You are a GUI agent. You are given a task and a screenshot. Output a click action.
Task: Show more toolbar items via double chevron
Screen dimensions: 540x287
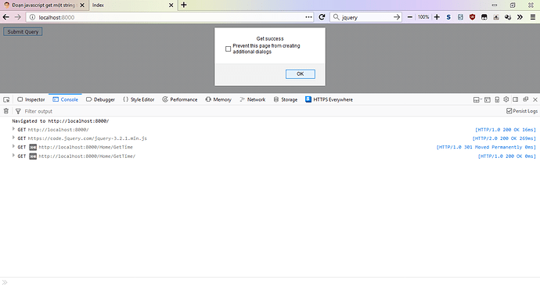[x=520, y=17]
